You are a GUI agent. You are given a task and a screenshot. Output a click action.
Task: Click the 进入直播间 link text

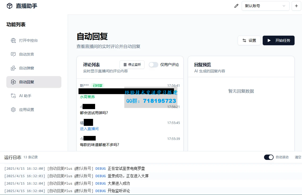point(89,129)
